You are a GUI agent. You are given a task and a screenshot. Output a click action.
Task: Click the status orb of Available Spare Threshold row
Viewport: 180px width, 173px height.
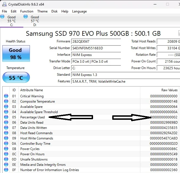point(6,112)
